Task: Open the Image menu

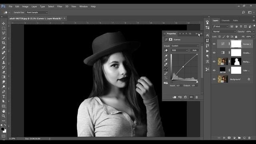Action: pos(25,6)
